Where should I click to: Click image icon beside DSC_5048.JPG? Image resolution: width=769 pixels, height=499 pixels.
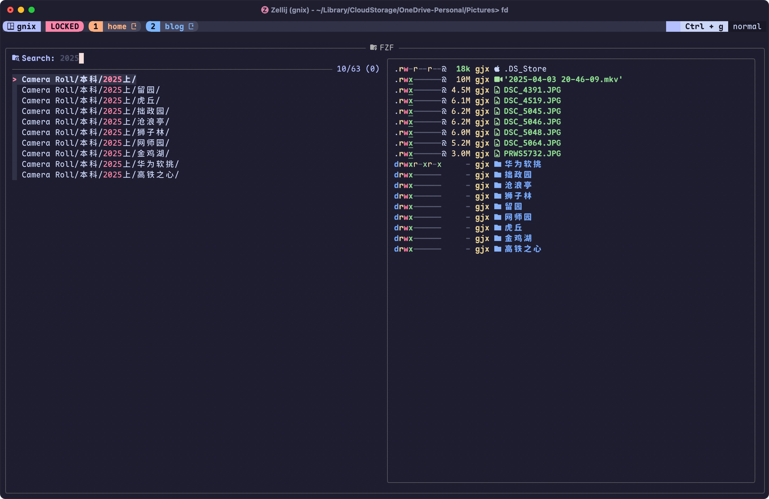coord(497,133)
